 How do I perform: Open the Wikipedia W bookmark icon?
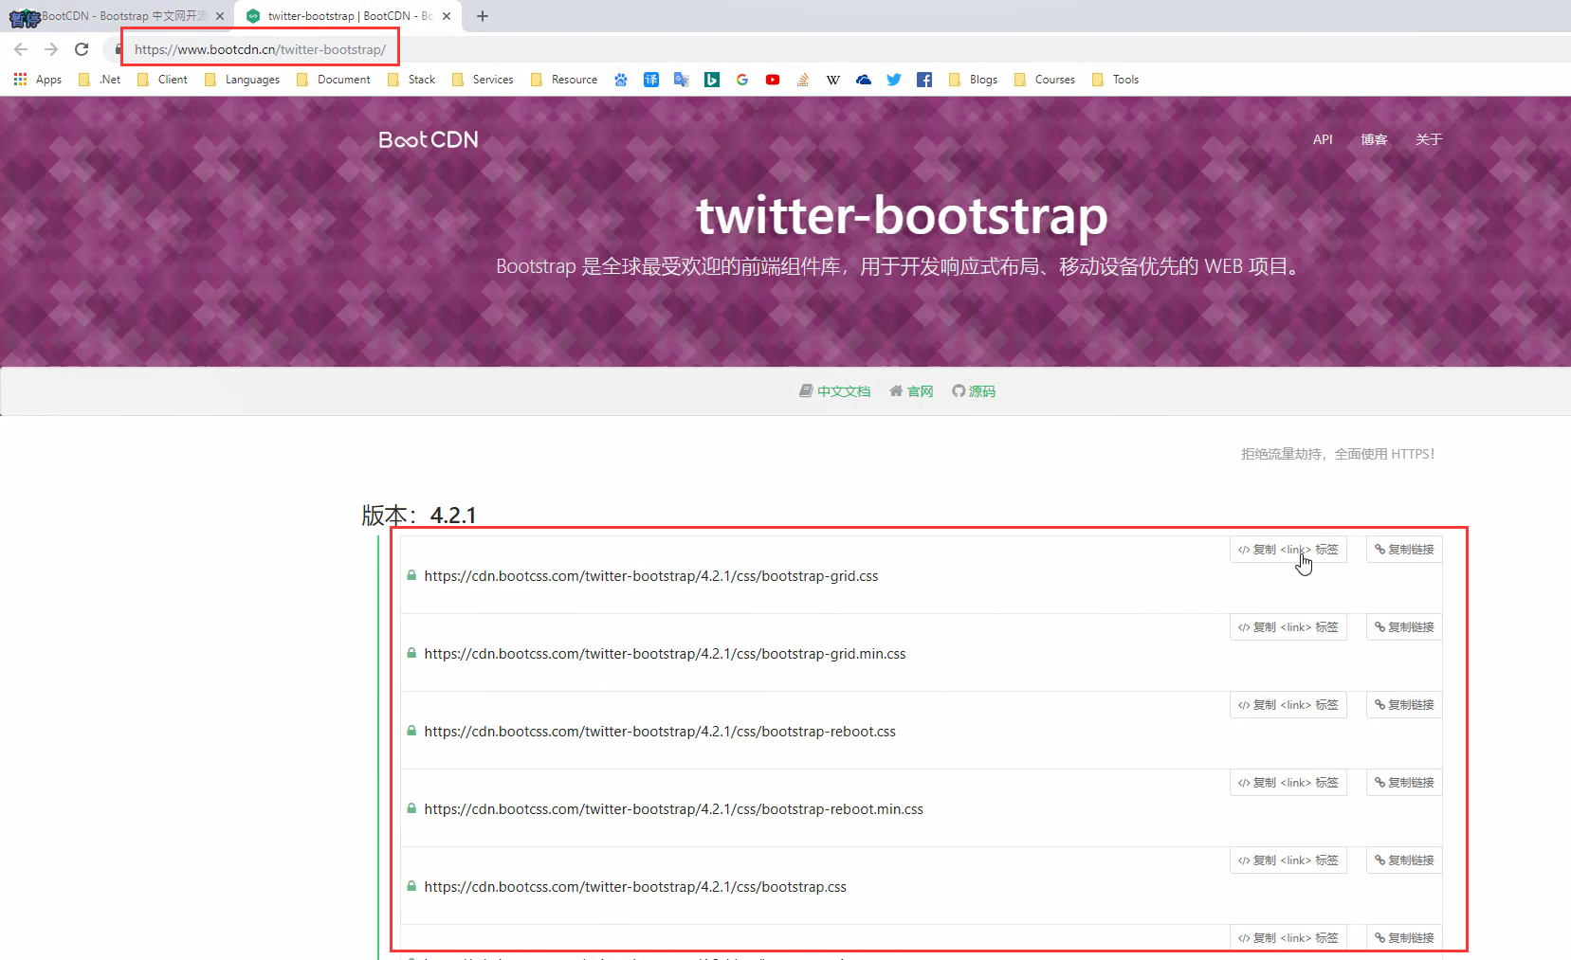tap(833, 80)
